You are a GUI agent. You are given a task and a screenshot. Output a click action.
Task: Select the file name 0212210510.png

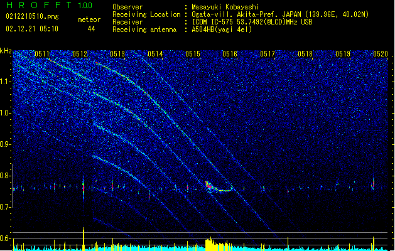coord(32,16)
